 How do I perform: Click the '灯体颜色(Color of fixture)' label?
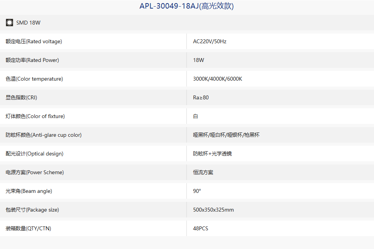[x=35, y=116]
